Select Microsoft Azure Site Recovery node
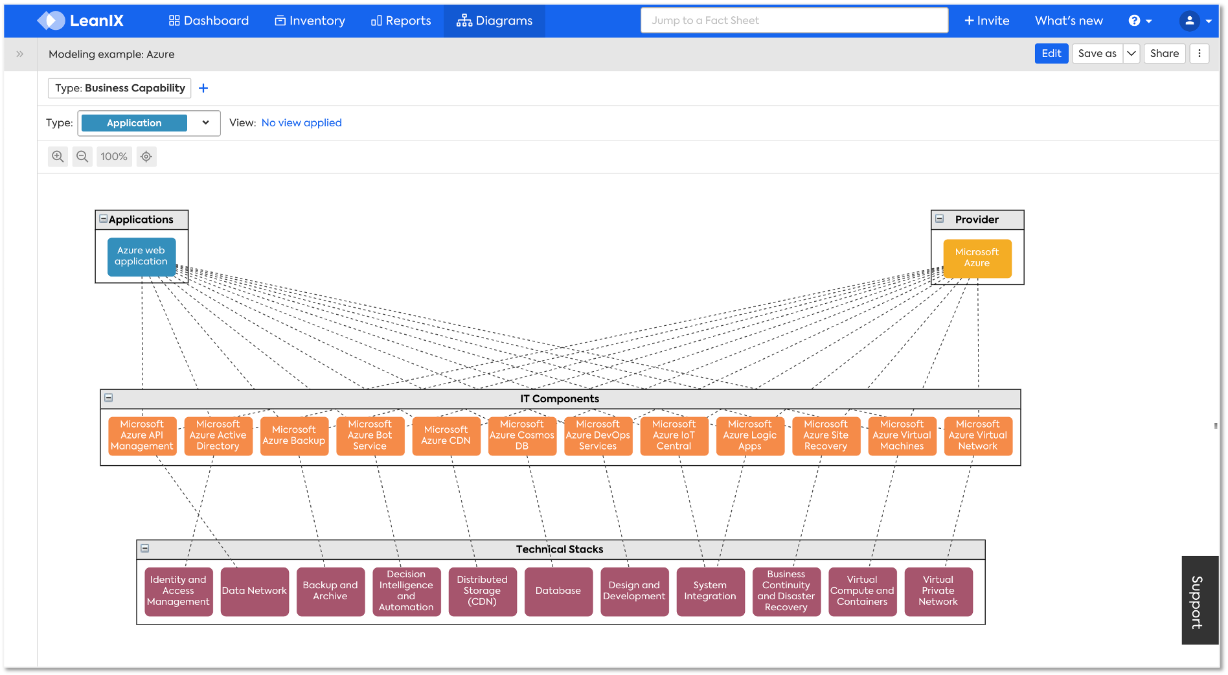 (x=826, y=436)
